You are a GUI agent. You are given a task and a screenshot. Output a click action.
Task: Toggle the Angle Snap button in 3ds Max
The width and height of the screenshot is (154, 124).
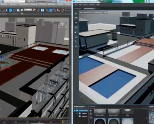51,10
